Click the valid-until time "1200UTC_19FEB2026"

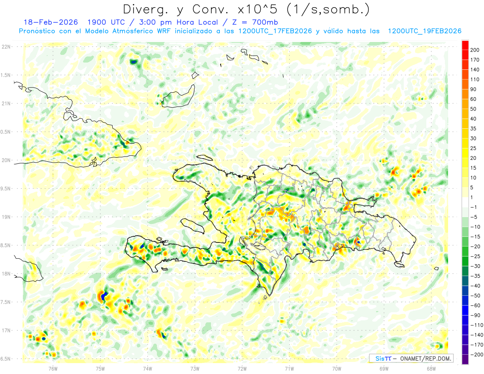(424, 31)
